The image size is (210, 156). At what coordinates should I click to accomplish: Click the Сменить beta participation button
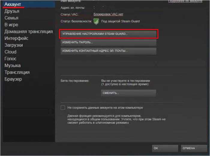[x=128, y=93]
